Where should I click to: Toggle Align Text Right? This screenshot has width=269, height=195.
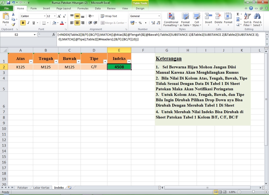pyautogui.click(x=82, y=23)
